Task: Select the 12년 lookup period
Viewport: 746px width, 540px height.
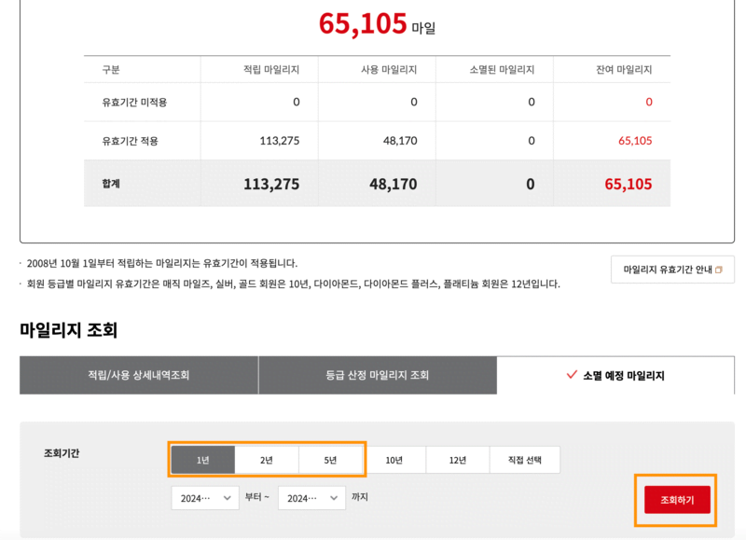Action: click(457, 459)
